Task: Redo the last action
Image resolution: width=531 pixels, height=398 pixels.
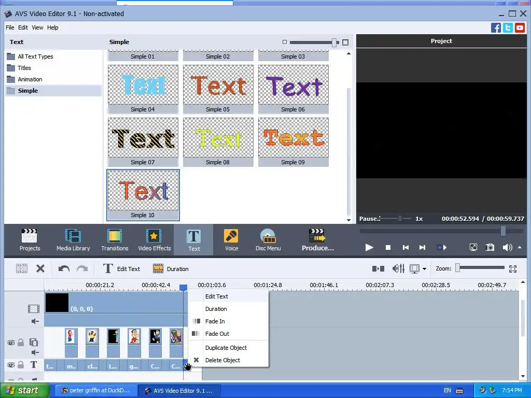Action: point(82,269)
